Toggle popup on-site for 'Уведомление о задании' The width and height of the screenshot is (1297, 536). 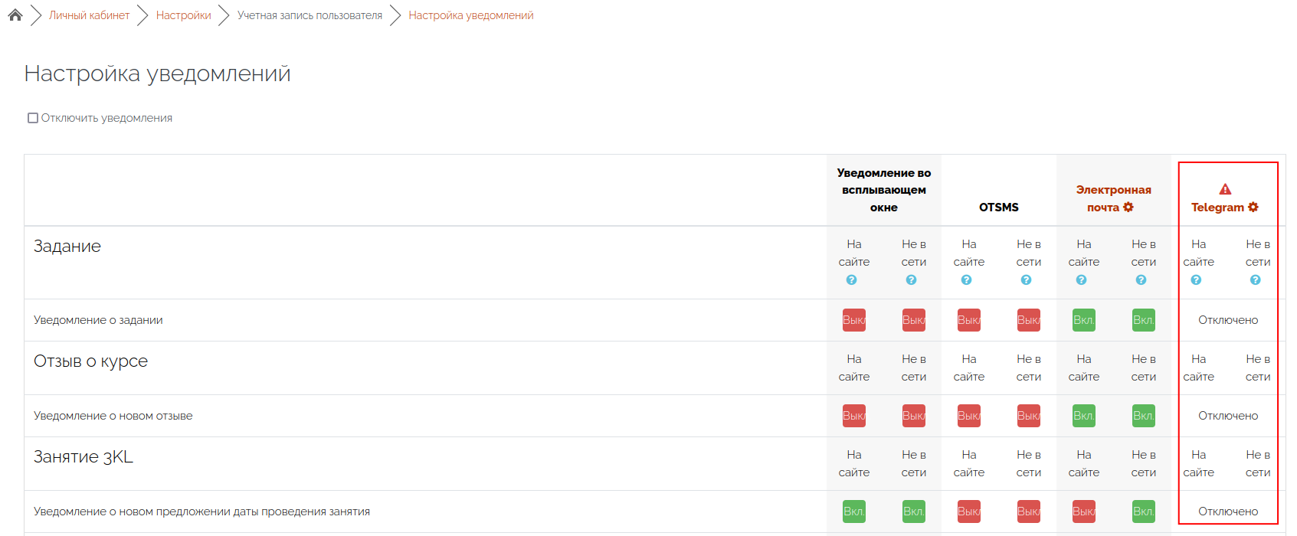point(853,320)
